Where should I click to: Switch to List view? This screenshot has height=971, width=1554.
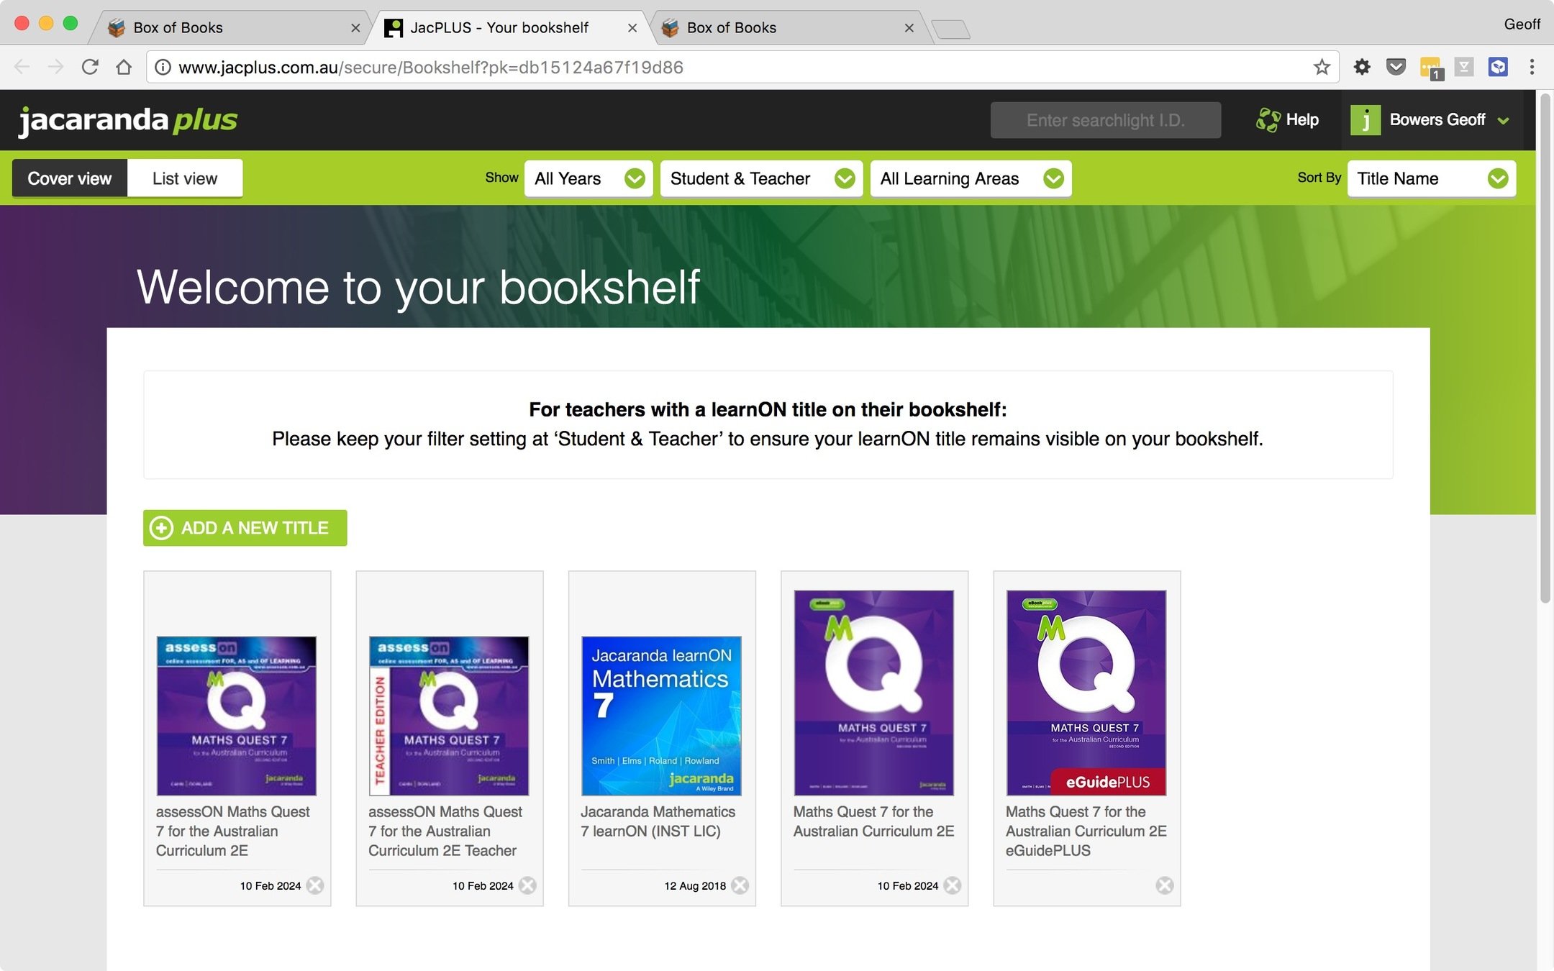185,178
